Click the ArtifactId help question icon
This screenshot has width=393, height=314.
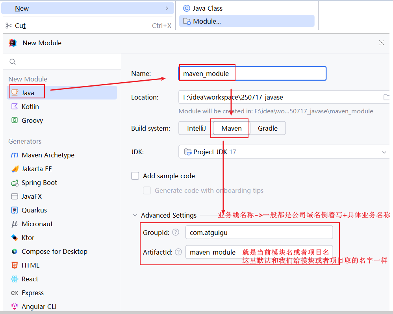[178, 252]
